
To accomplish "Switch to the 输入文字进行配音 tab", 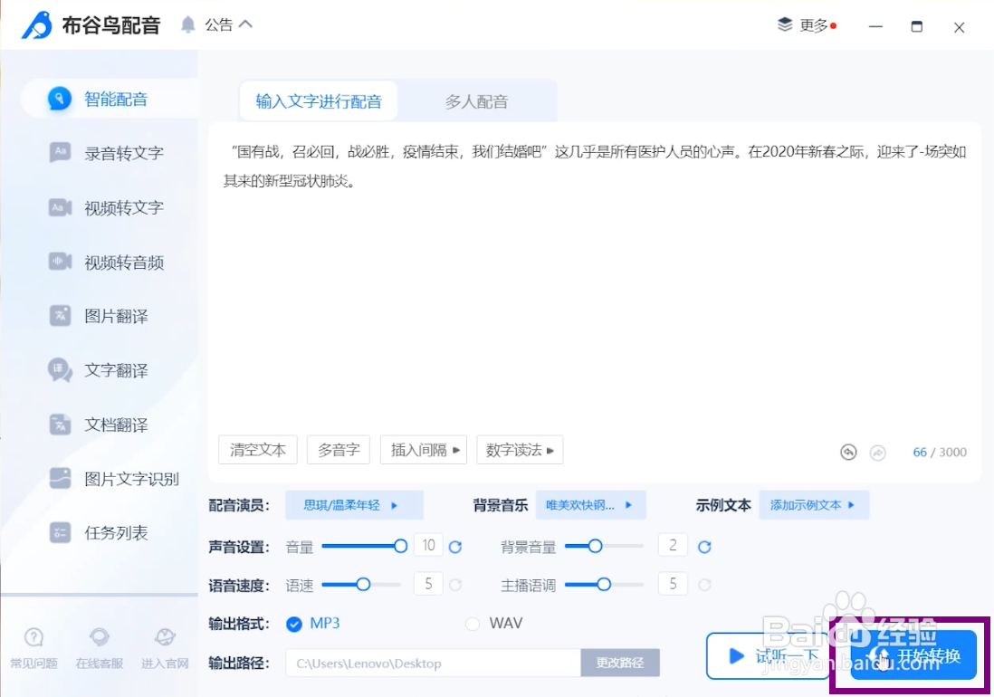I will 319,101.
